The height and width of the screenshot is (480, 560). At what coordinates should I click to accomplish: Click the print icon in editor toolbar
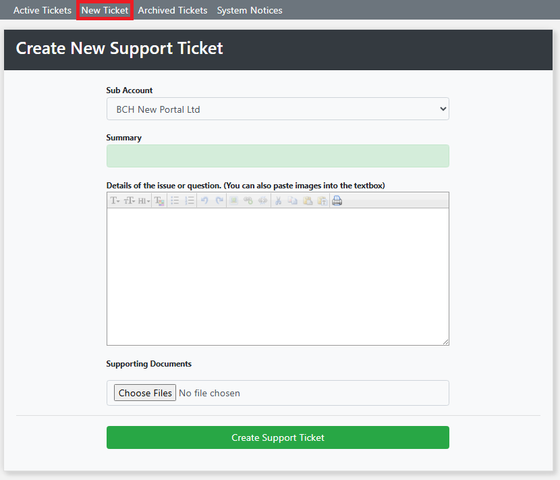(x=337, y=201)
